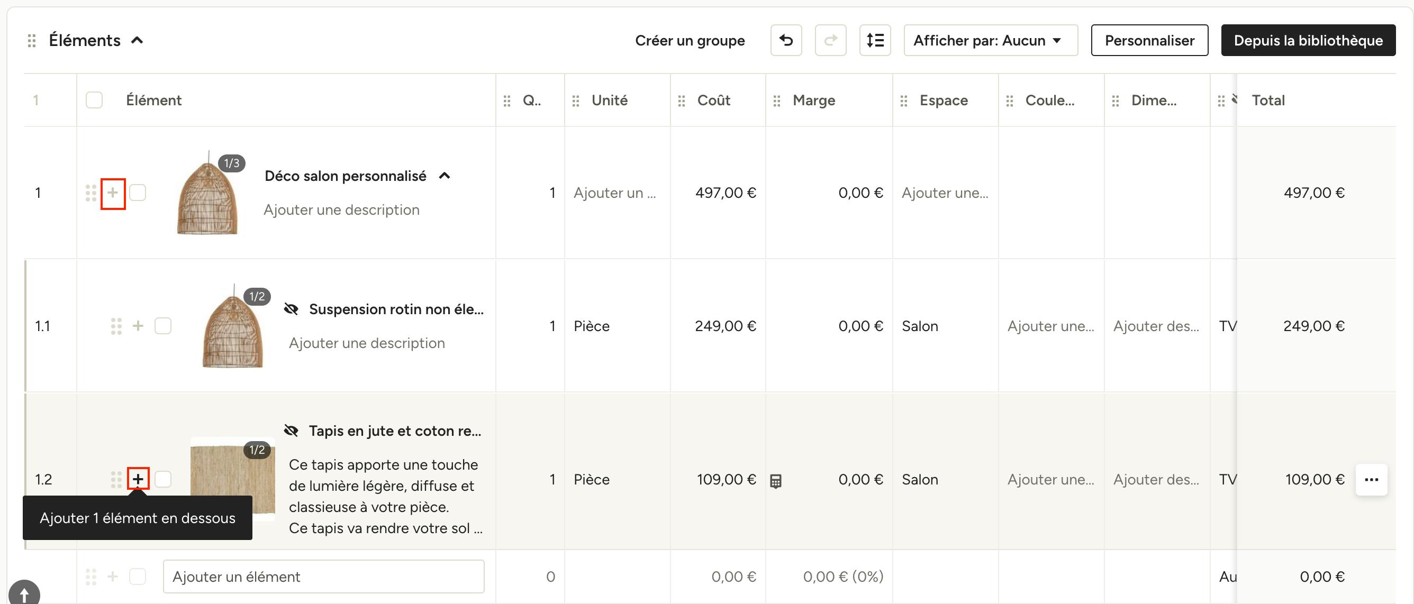Undo the last change
The image size is (1414, 604).
(x=785, y=40)
